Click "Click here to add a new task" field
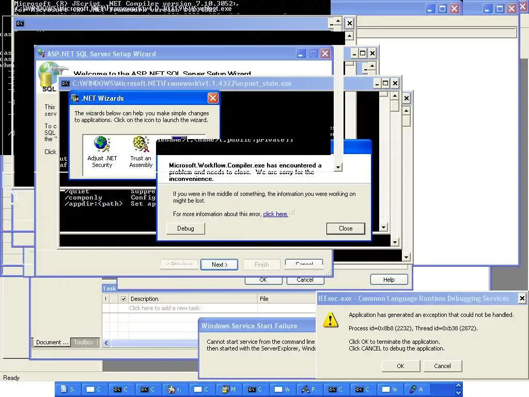Screen dimensions: 529x397 pos(192,308)
